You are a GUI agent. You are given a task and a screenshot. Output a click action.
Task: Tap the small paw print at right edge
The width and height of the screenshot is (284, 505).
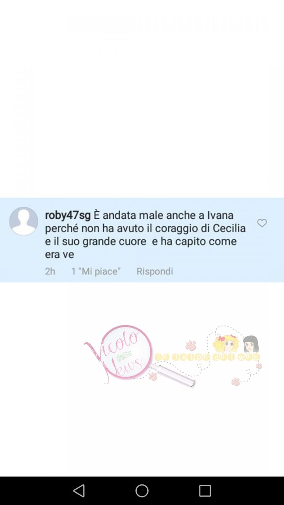(x=259, y=366)
